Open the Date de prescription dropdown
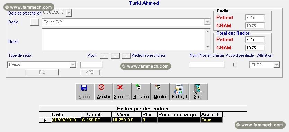 pyautogui.click(x=69, y=13)
